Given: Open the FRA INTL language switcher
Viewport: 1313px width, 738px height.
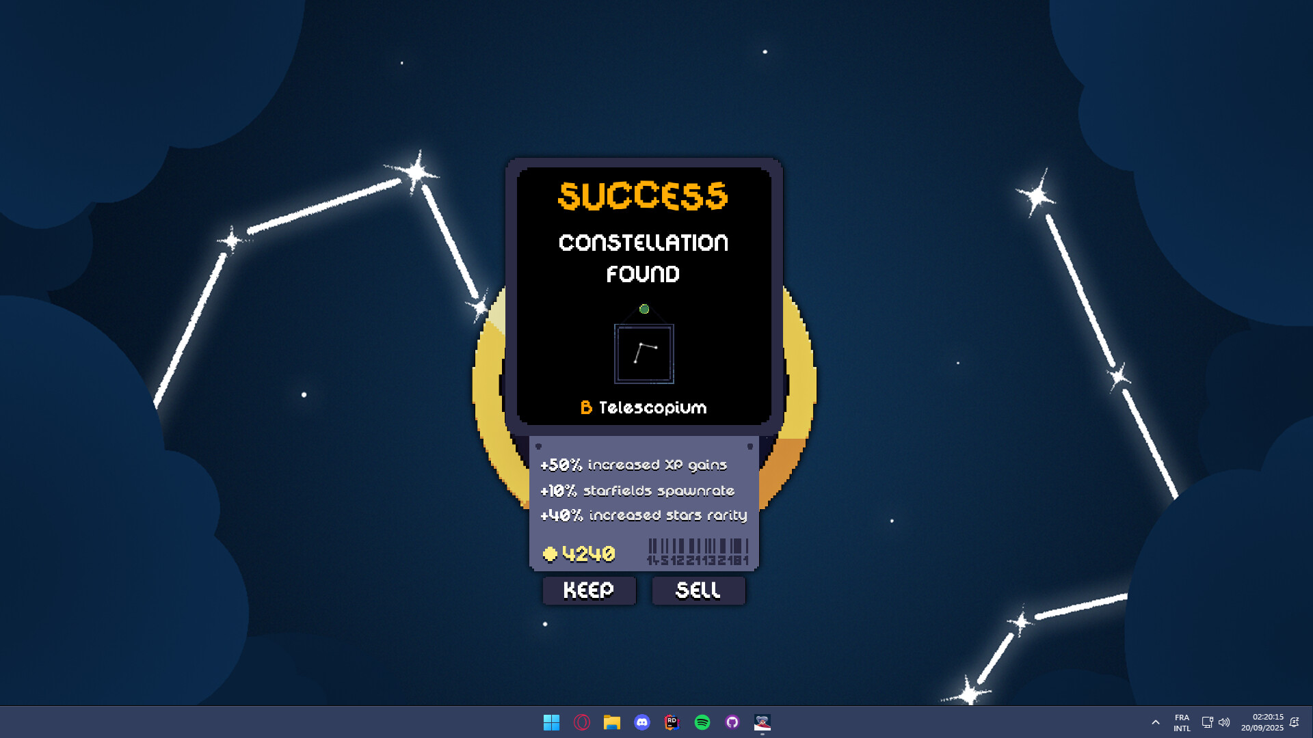Looking at the screenshot, I should pos(1182,722).
